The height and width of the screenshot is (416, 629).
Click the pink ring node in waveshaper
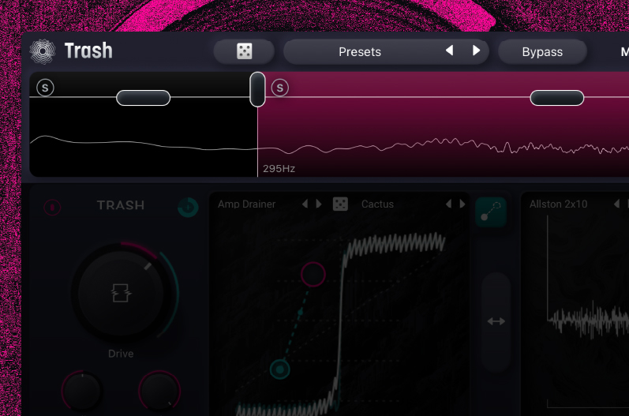pyautogui.click(x=313, y=275)
